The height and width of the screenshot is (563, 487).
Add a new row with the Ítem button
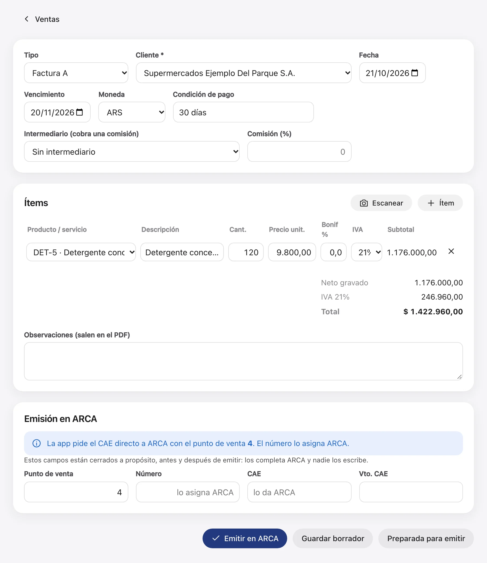tap(440, 203)
